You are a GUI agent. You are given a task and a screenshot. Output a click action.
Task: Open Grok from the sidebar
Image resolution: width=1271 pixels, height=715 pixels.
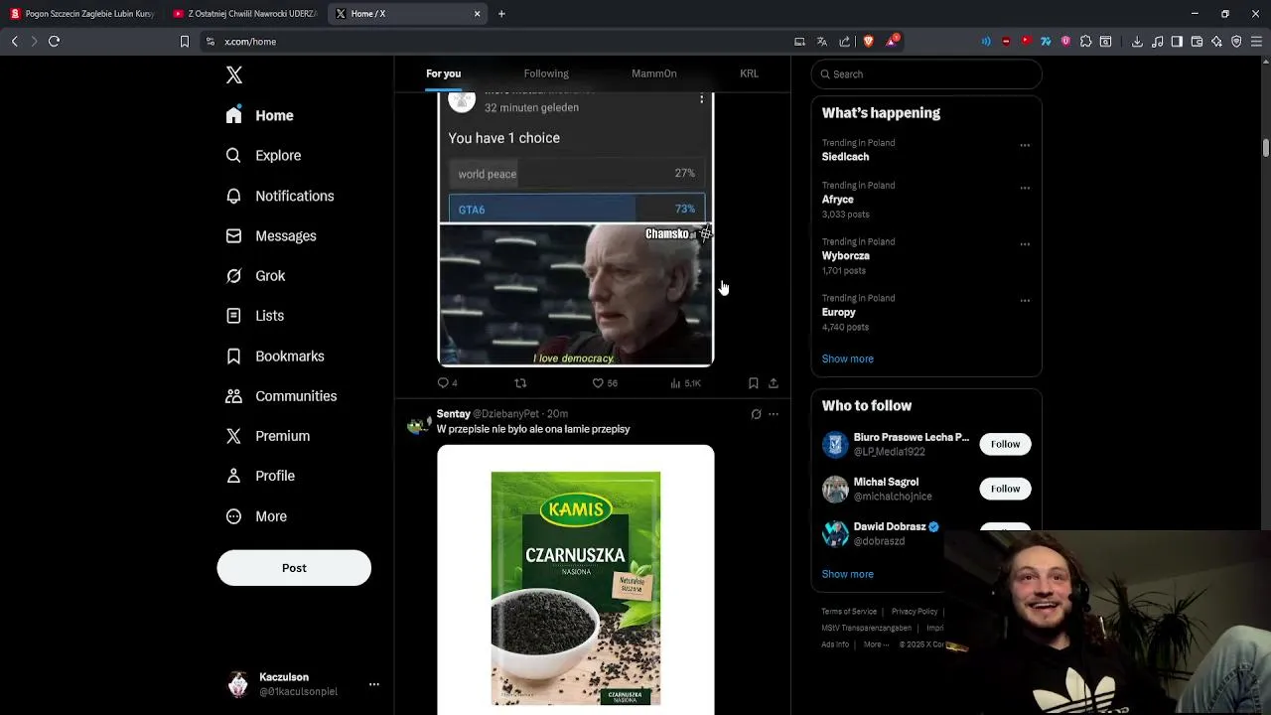point(255,276)
